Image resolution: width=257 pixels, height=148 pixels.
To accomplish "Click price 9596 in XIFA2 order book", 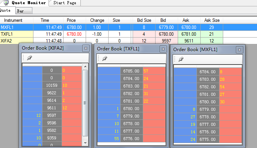I will pos(52,123).
